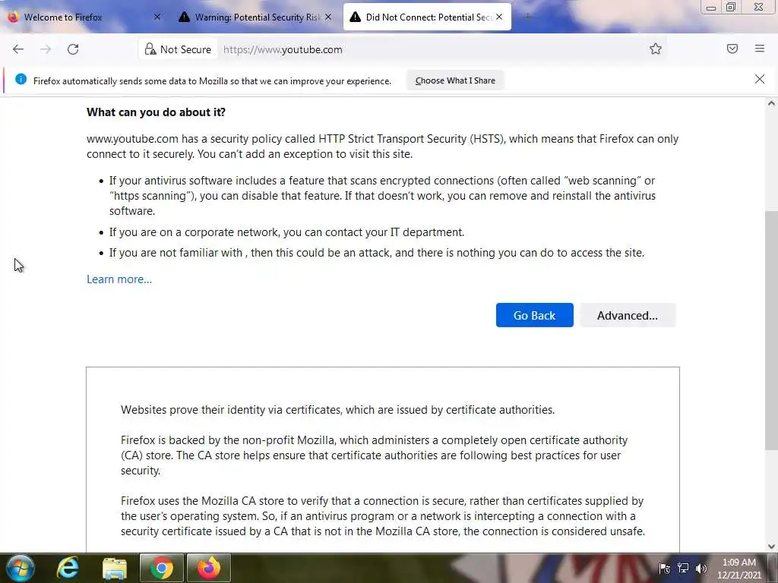The width and height of the screenshot is (778, 583).
Task: Select the Did Not Connect tab
Action: pos(427,17)
